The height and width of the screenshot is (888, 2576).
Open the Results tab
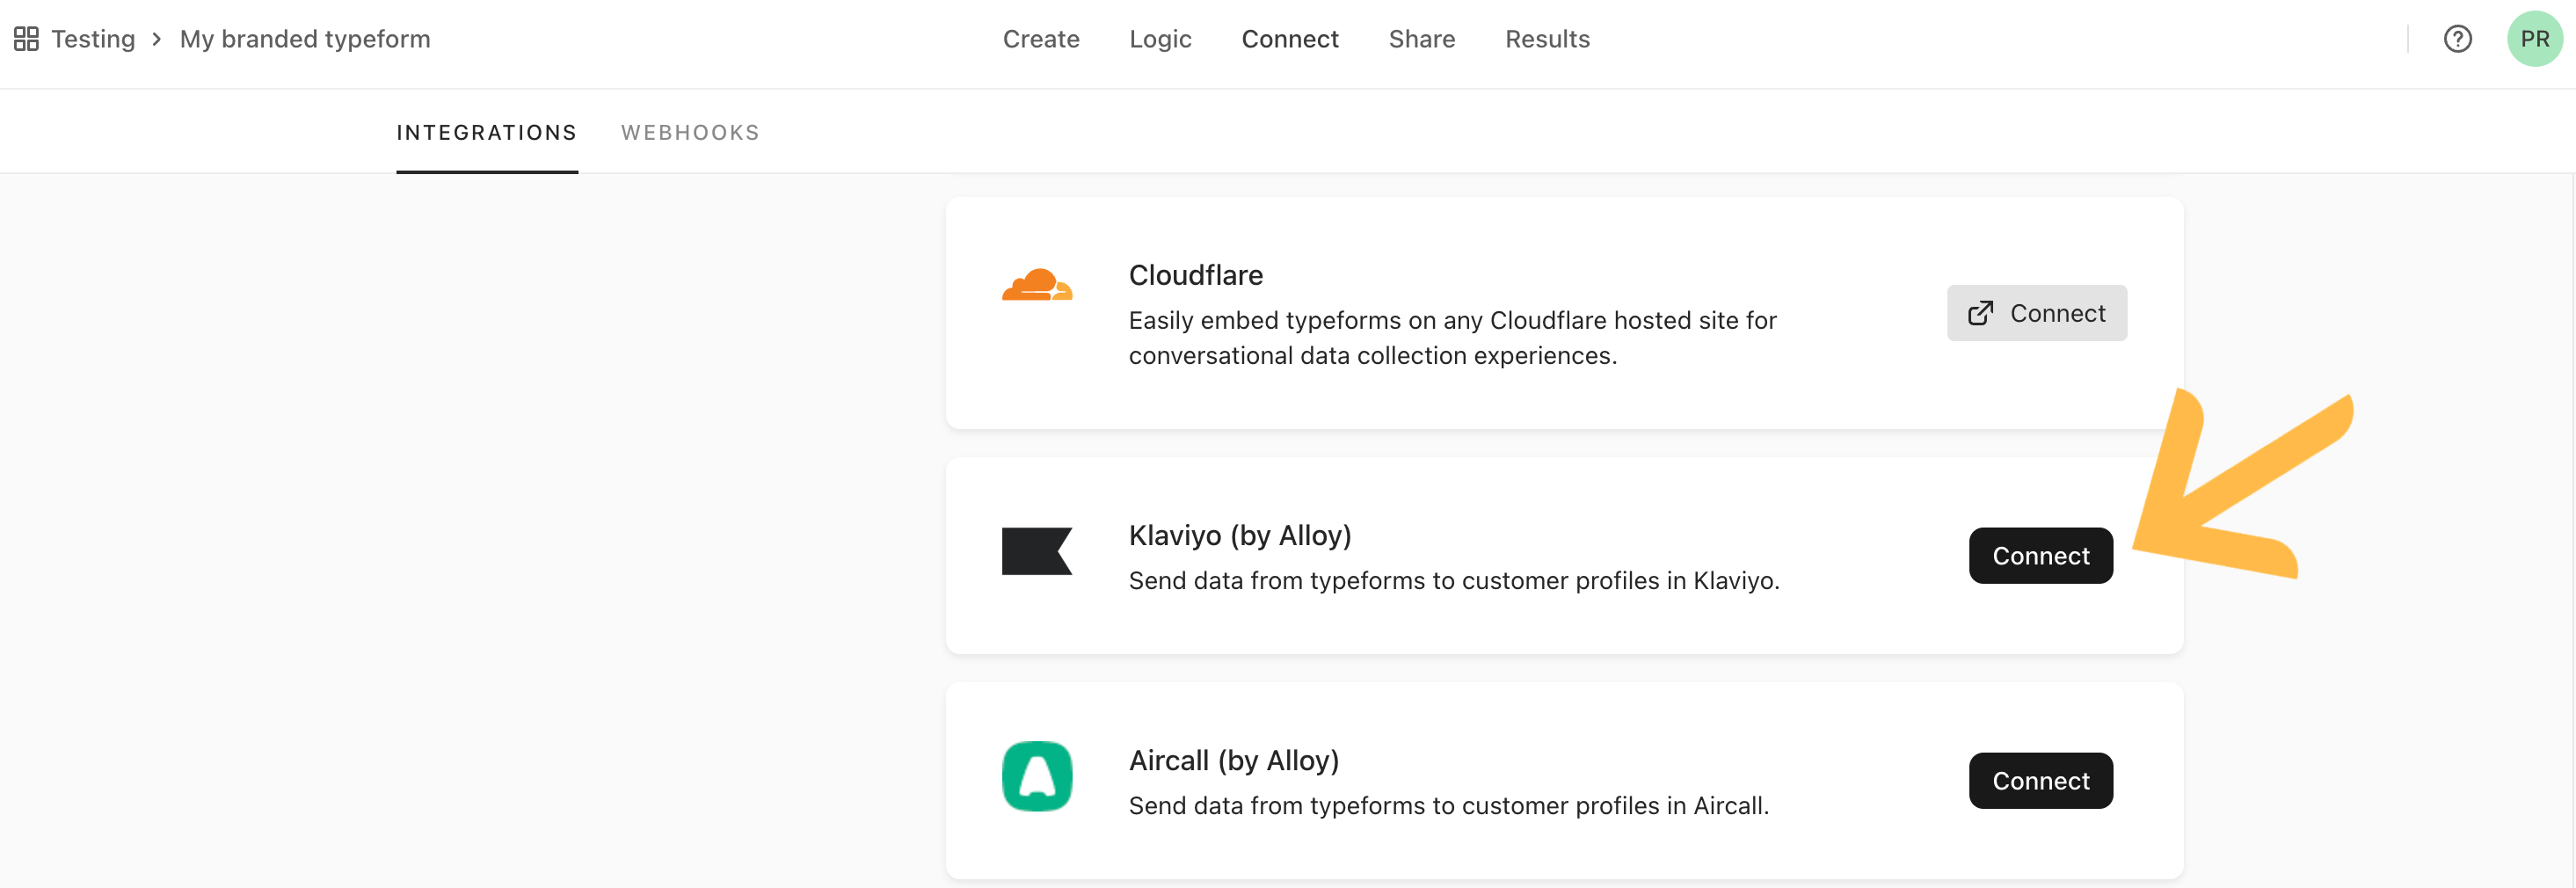(x=1547, y=39)
